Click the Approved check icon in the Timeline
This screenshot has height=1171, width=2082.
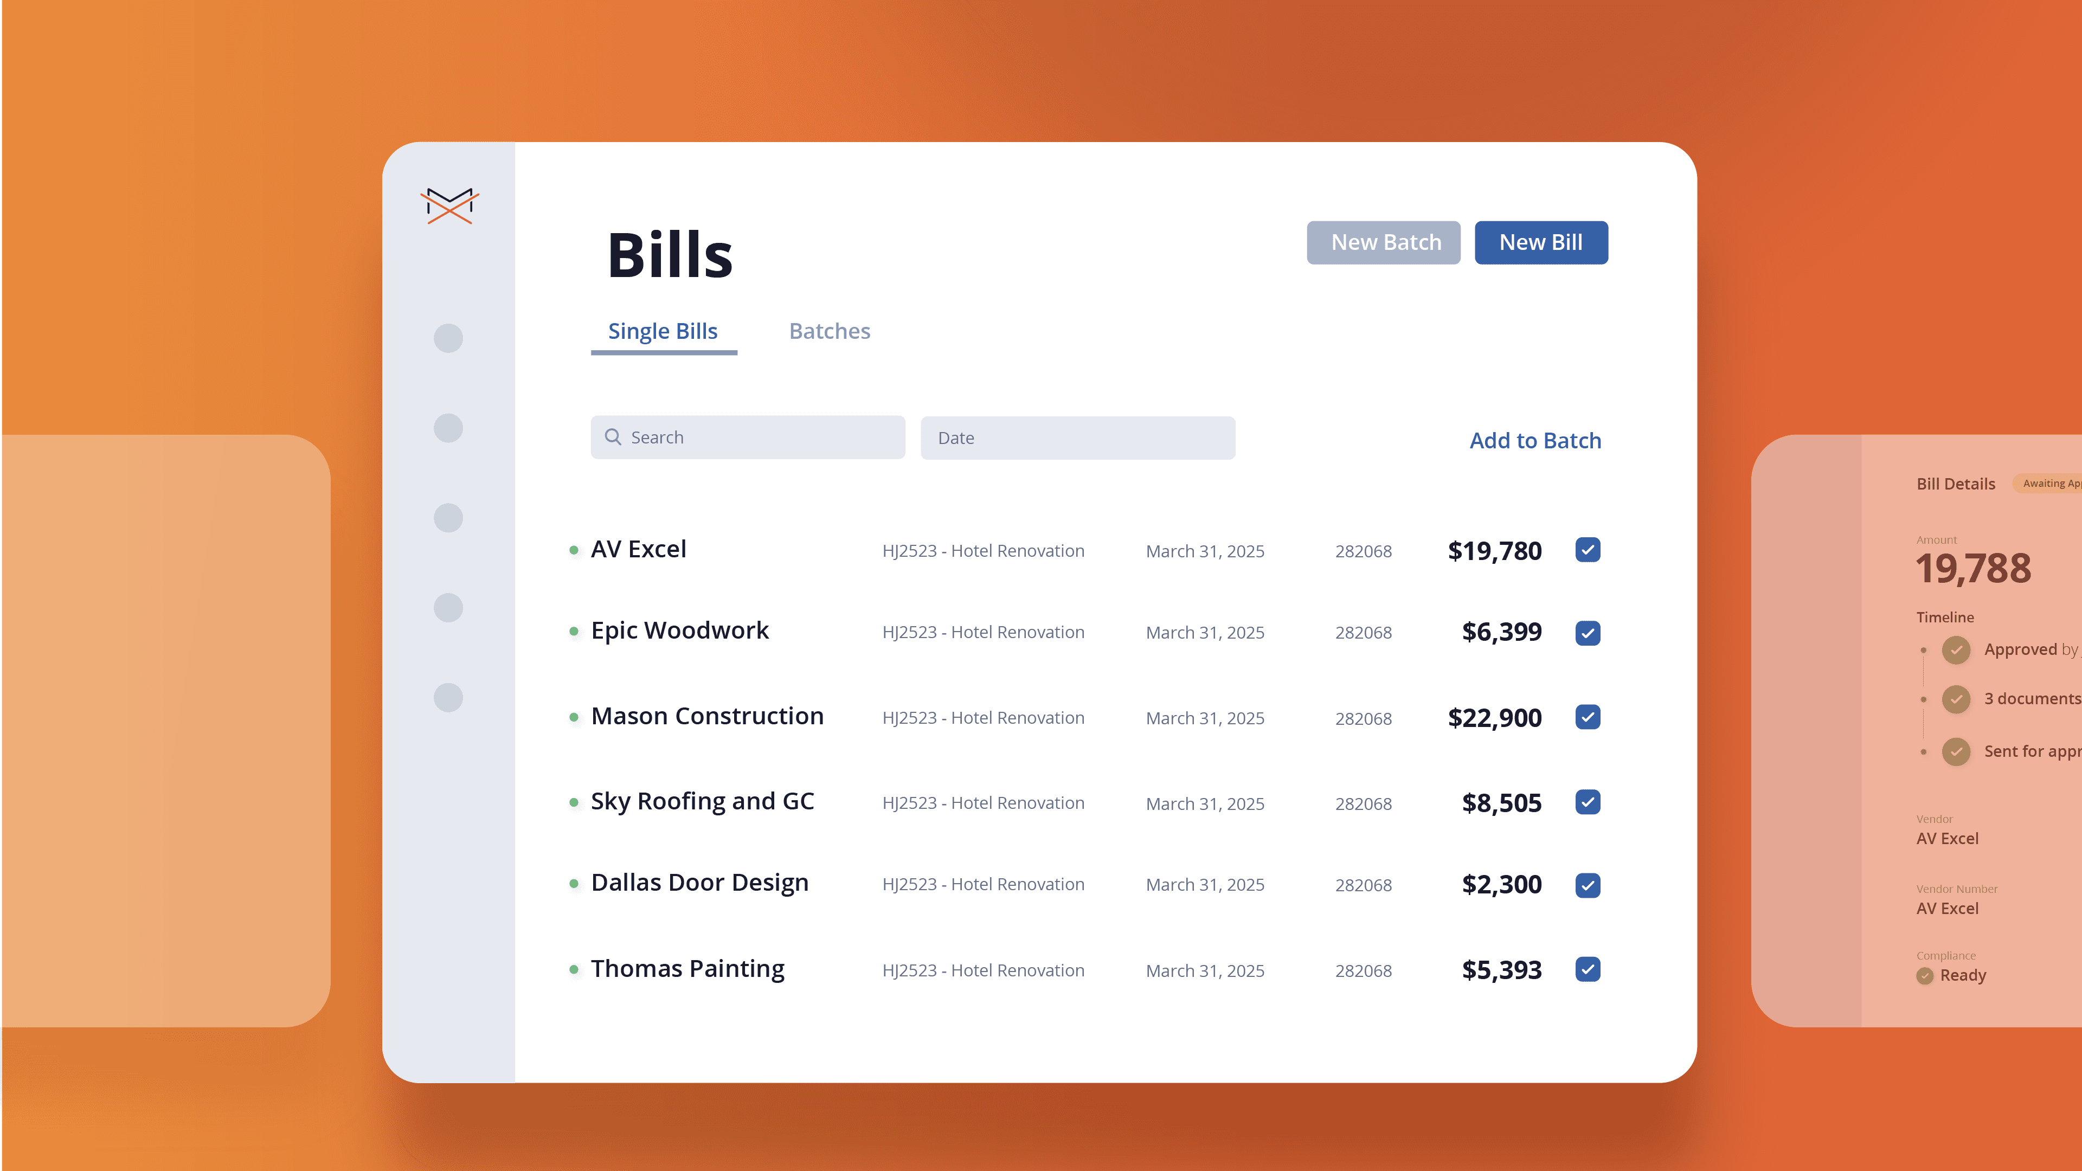(1956, 650)
